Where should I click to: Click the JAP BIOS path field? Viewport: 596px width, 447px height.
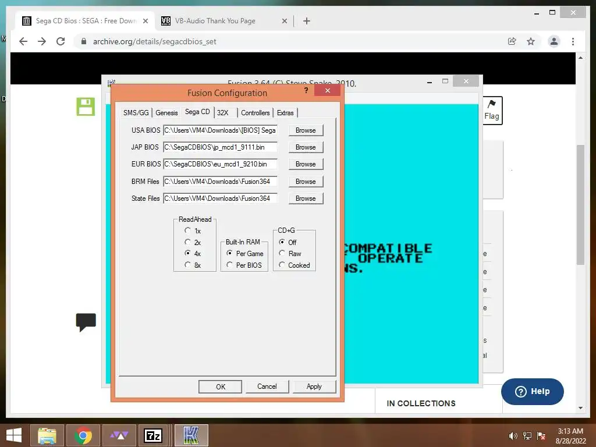point(220,147)
